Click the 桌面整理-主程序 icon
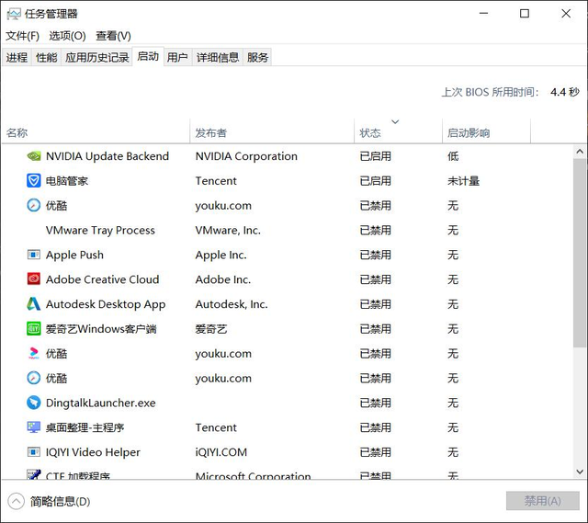588x523 pixels. pyautogui.click(x=34, y=427)
